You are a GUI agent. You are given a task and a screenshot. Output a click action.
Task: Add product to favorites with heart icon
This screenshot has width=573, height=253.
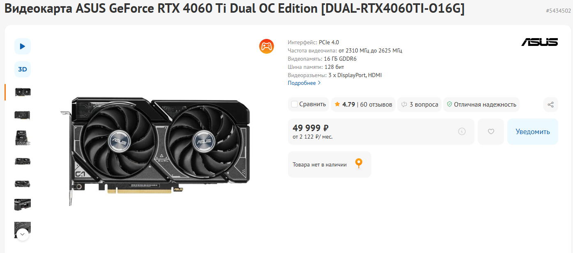tap(491, 132)
